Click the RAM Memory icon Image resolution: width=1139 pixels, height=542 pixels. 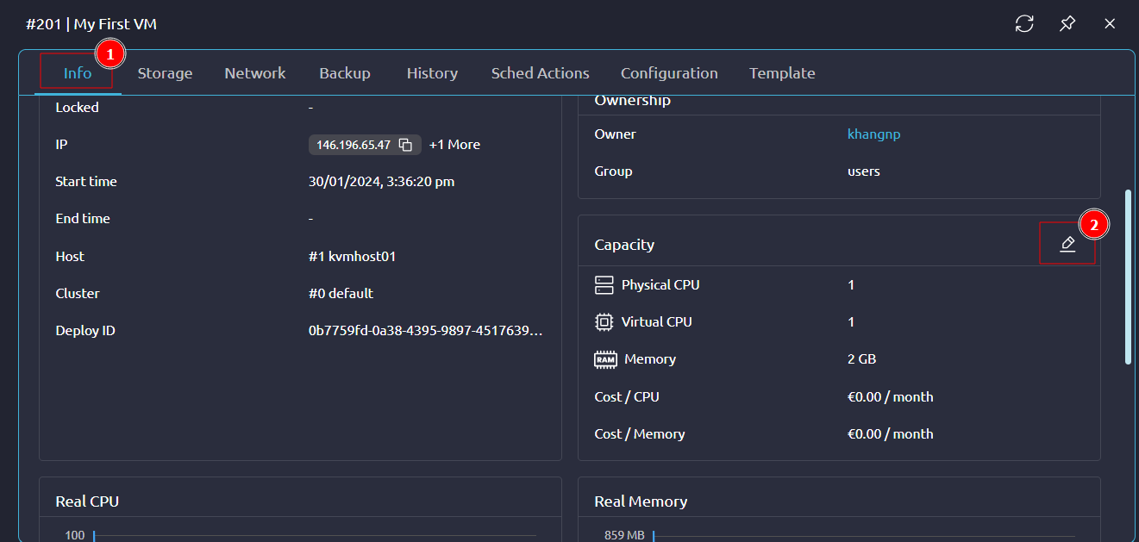(605, 359)
